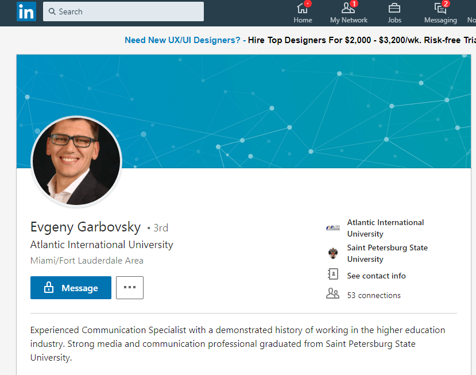Click the LinkedIn logo
The image size is (476, 375).
pyautogui.click(x=26, y=11)
